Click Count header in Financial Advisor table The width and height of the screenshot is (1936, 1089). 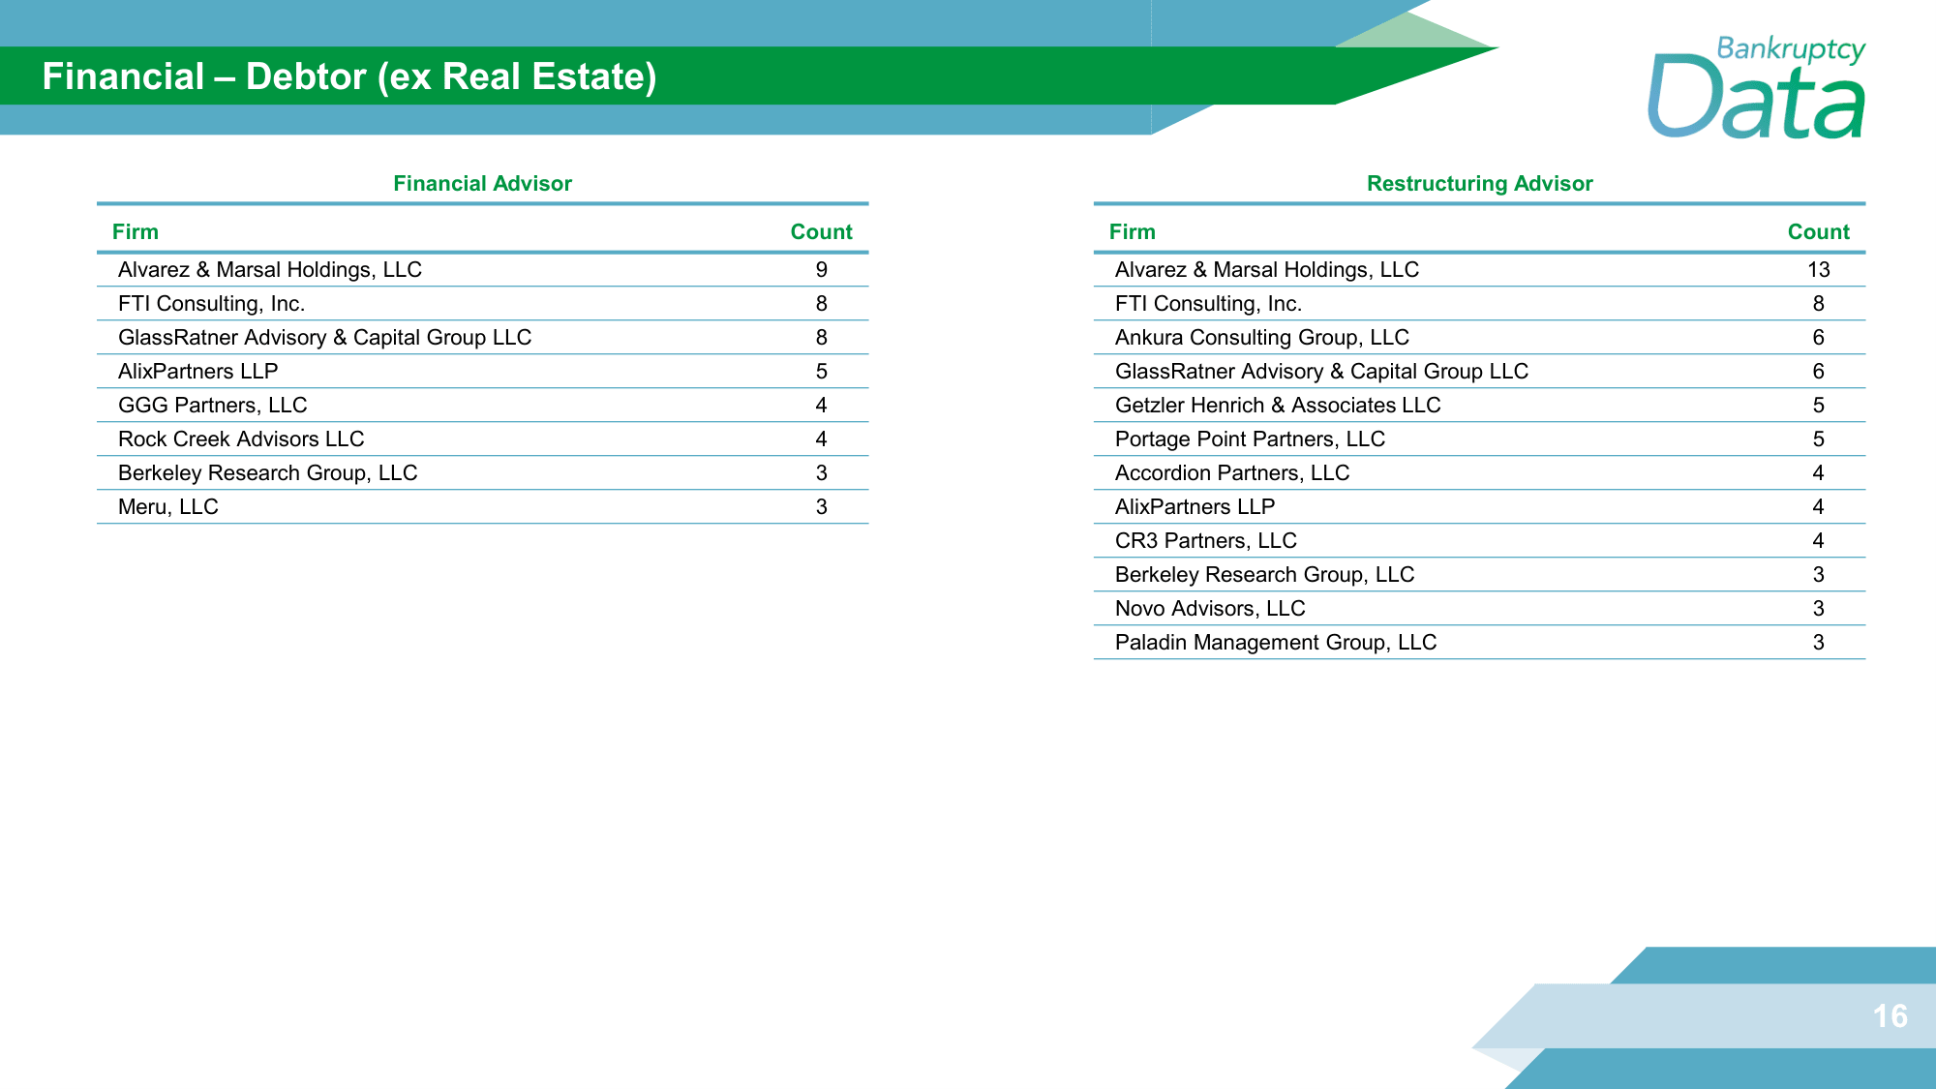821,232
